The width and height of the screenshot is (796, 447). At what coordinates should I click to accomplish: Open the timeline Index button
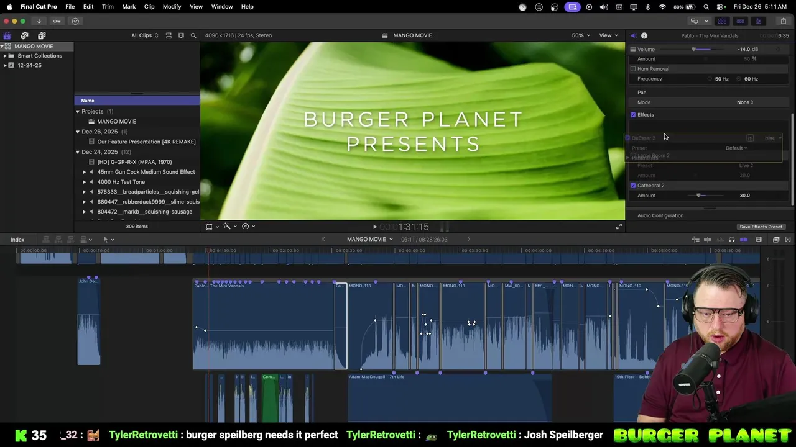pos(17,240)
